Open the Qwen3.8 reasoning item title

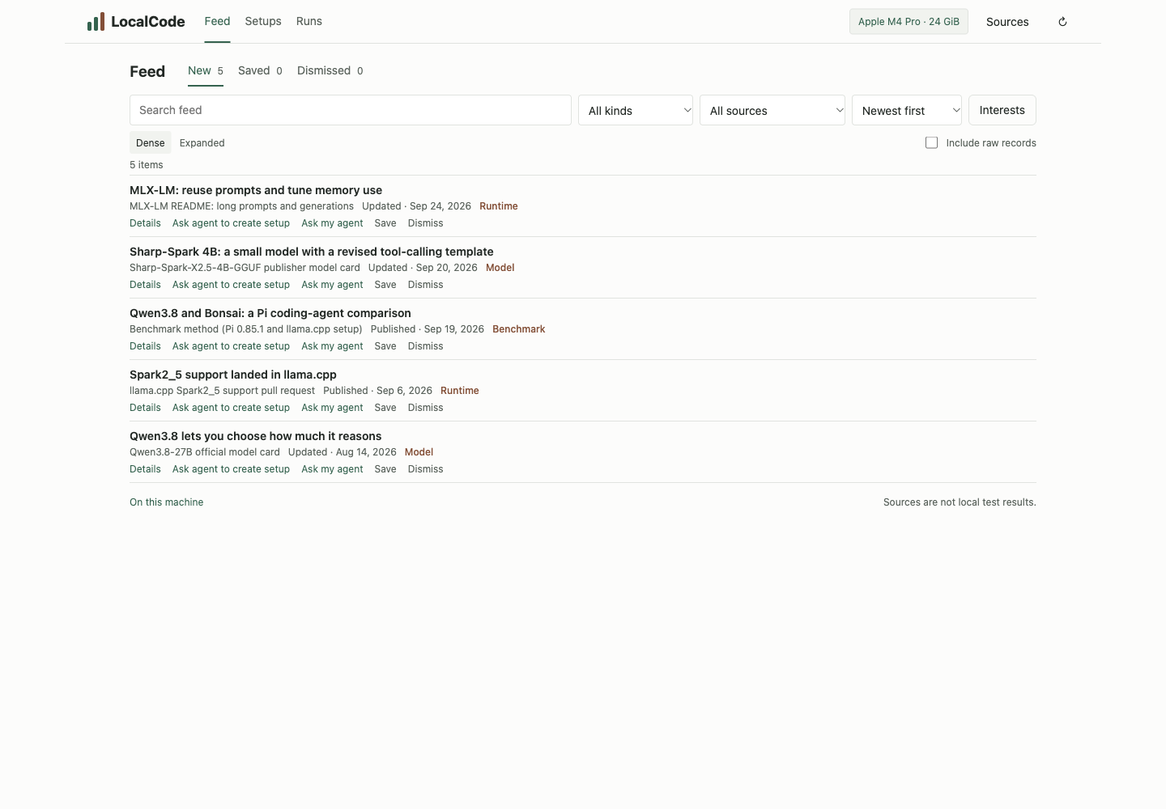pyautogui.click(x=256, y=436)
